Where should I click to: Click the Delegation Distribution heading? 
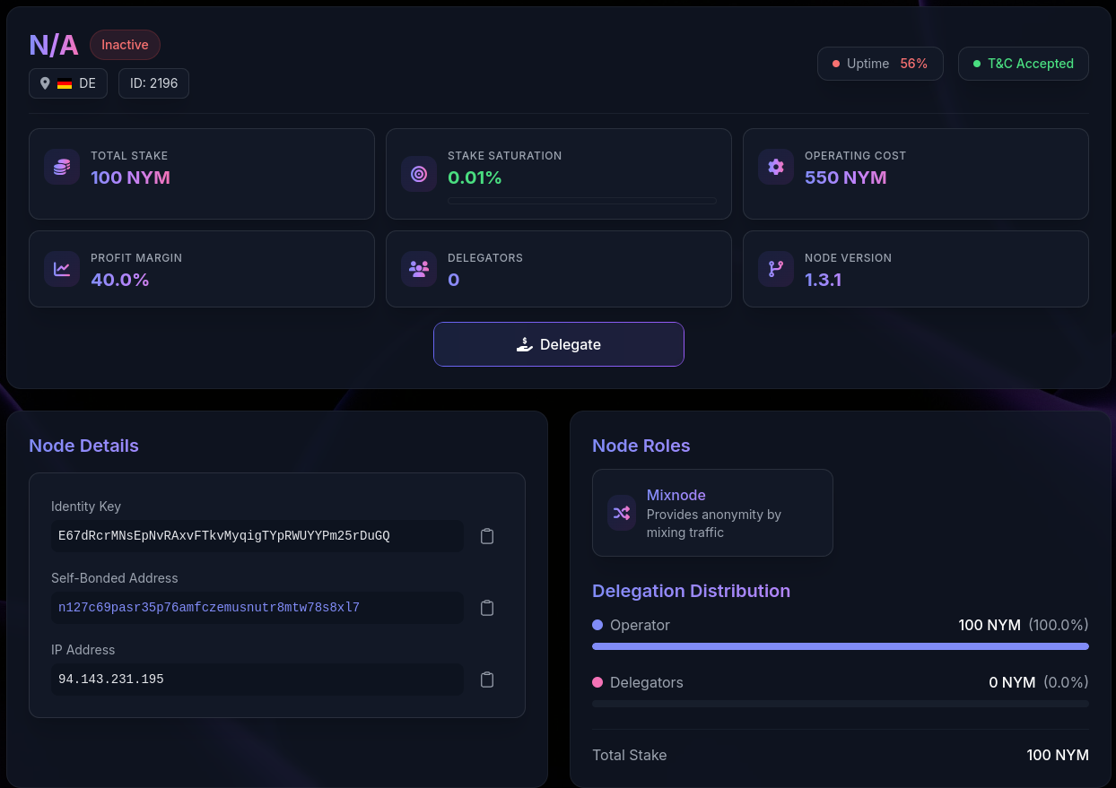691,591
